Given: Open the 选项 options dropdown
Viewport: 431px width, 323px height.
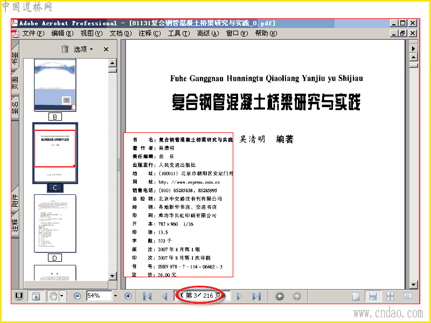Looking at the screenshot, I should (x=84, y=49).
